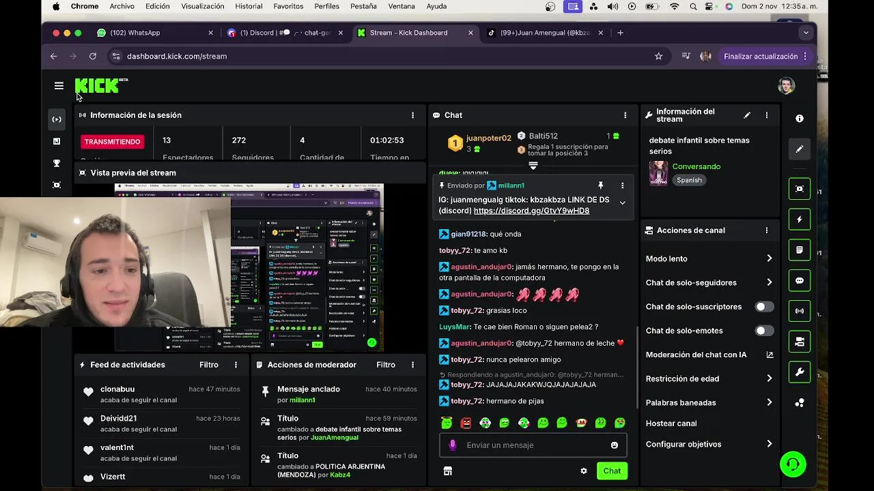
Task: Click Finalizar actualización button
Action: pyautogui.click(x=765, y=57)
